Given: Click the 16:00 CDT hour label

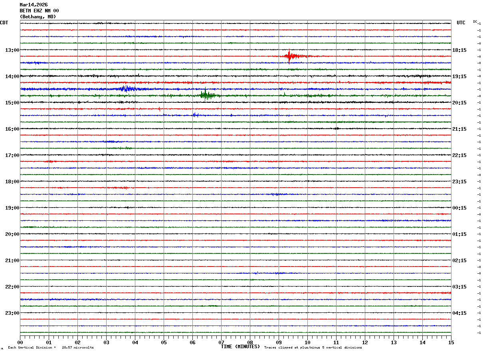Looking at the screenshot, I should [12, 129].
